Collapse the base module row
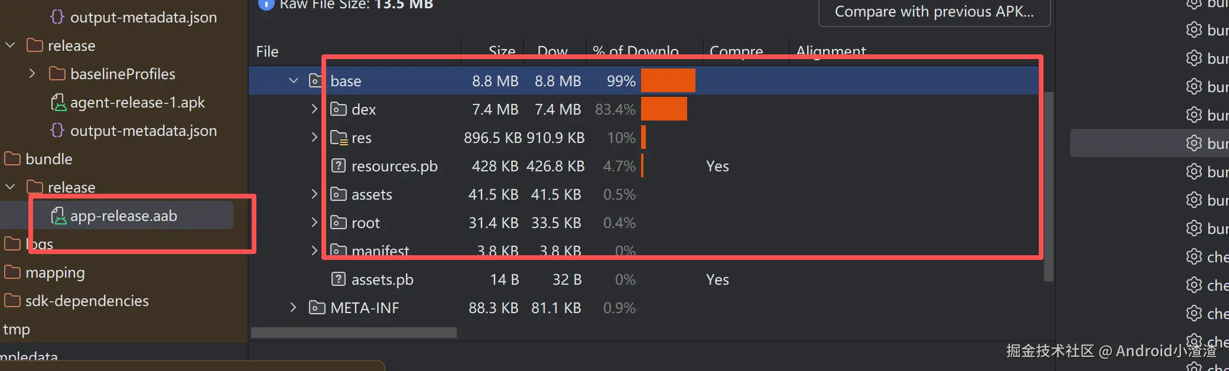 coord(294,81)
